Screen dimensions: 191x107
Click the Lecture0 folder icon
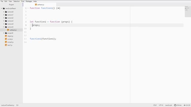coord(6,12)
